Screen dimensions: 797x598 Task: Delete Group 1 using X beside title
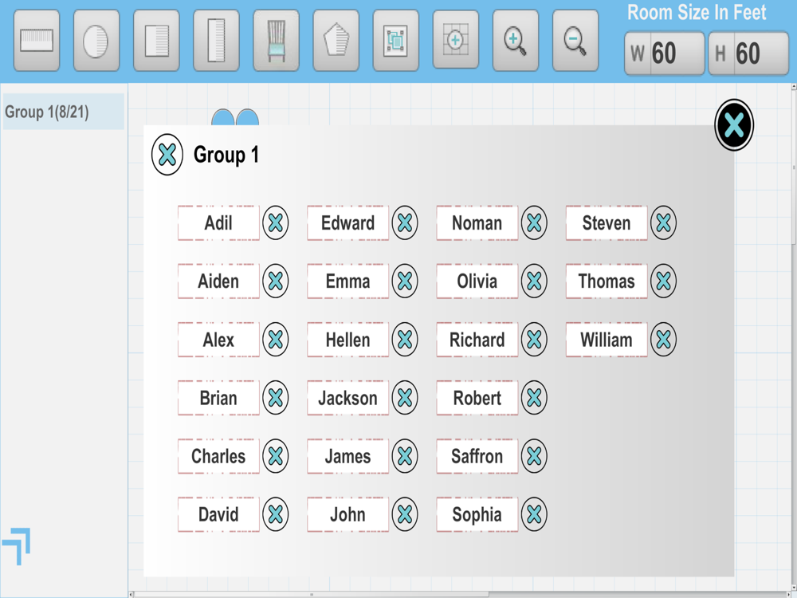point(167,155)
